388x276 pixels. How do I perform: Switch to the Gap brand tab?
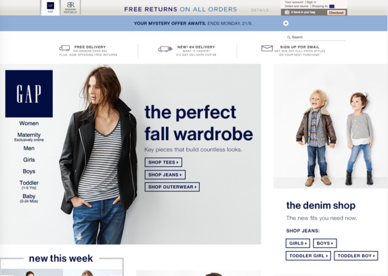click(x=51, y=7)
